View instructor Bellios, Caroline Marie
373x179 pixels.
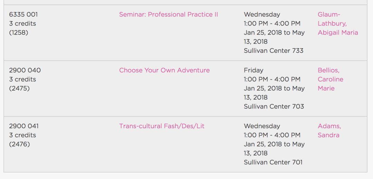coord(331,79)
